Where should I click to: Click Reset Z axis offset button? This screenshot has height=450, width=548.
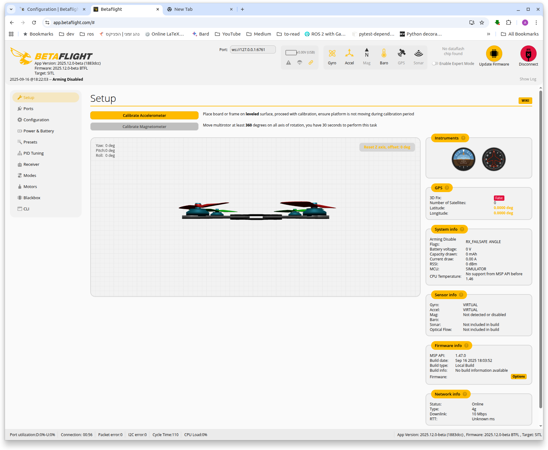tap(387, 147)
